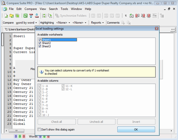Click the grayed paste icon
The image size is (178, 140).
point(117,16)
